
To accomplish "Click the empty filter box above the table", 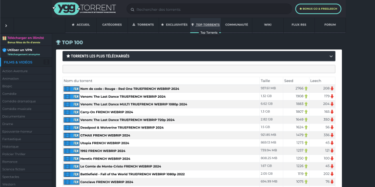I will [x=199, y=69].
